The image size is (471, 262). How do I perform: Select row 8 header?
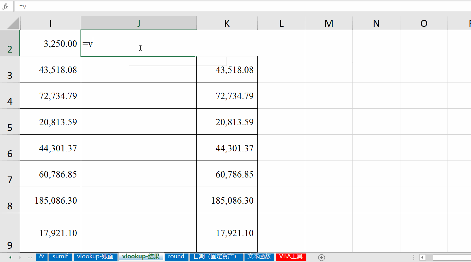[x=10, y=200]
